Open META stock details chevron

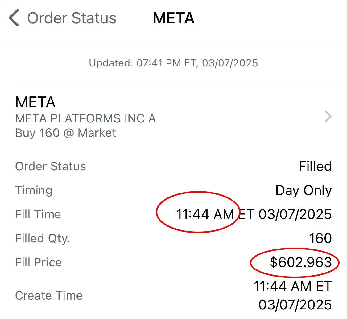(328, 116)
